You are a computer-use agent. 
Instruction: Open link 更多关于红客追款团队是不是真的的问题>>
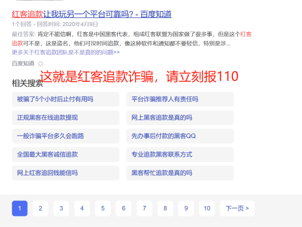[x=66, y=52]
